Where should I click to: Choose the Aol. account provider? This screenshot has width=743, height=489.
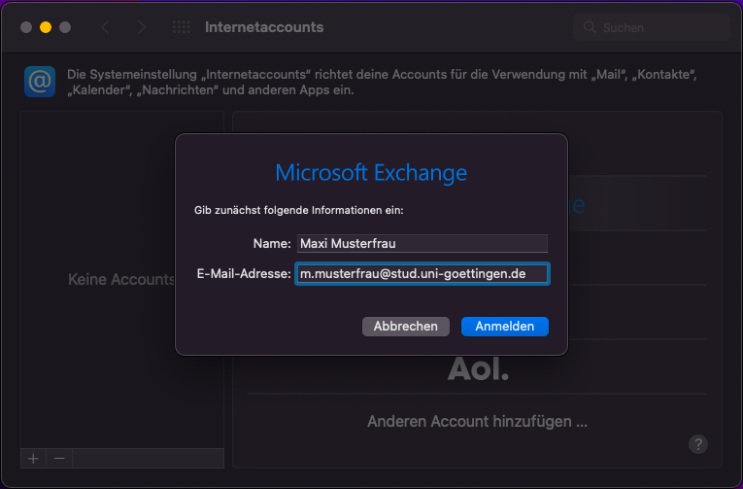pyautogui.click(x=478, y=368)
